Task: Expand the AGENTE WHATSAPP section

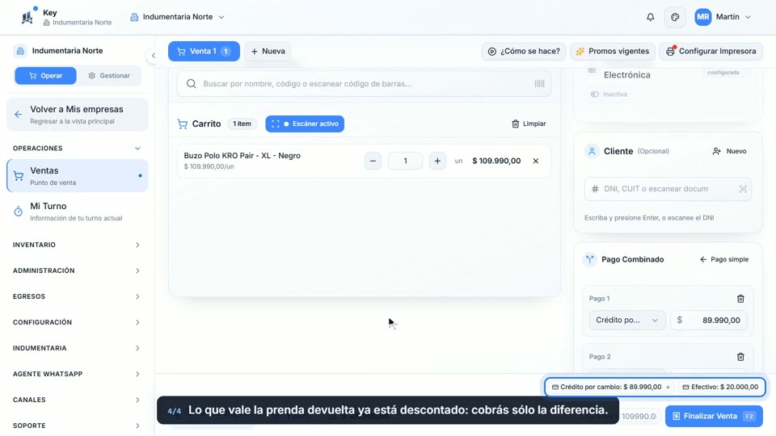Action: point(77,374)
